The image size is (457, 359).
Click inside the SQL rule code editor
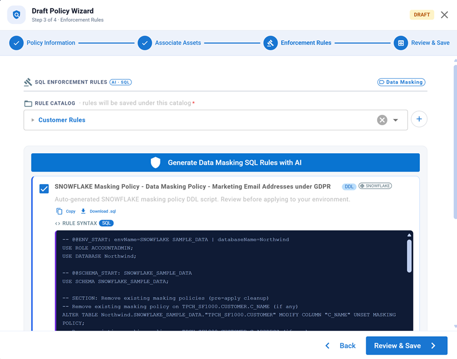pyautogui.click(x=234, y=281)
